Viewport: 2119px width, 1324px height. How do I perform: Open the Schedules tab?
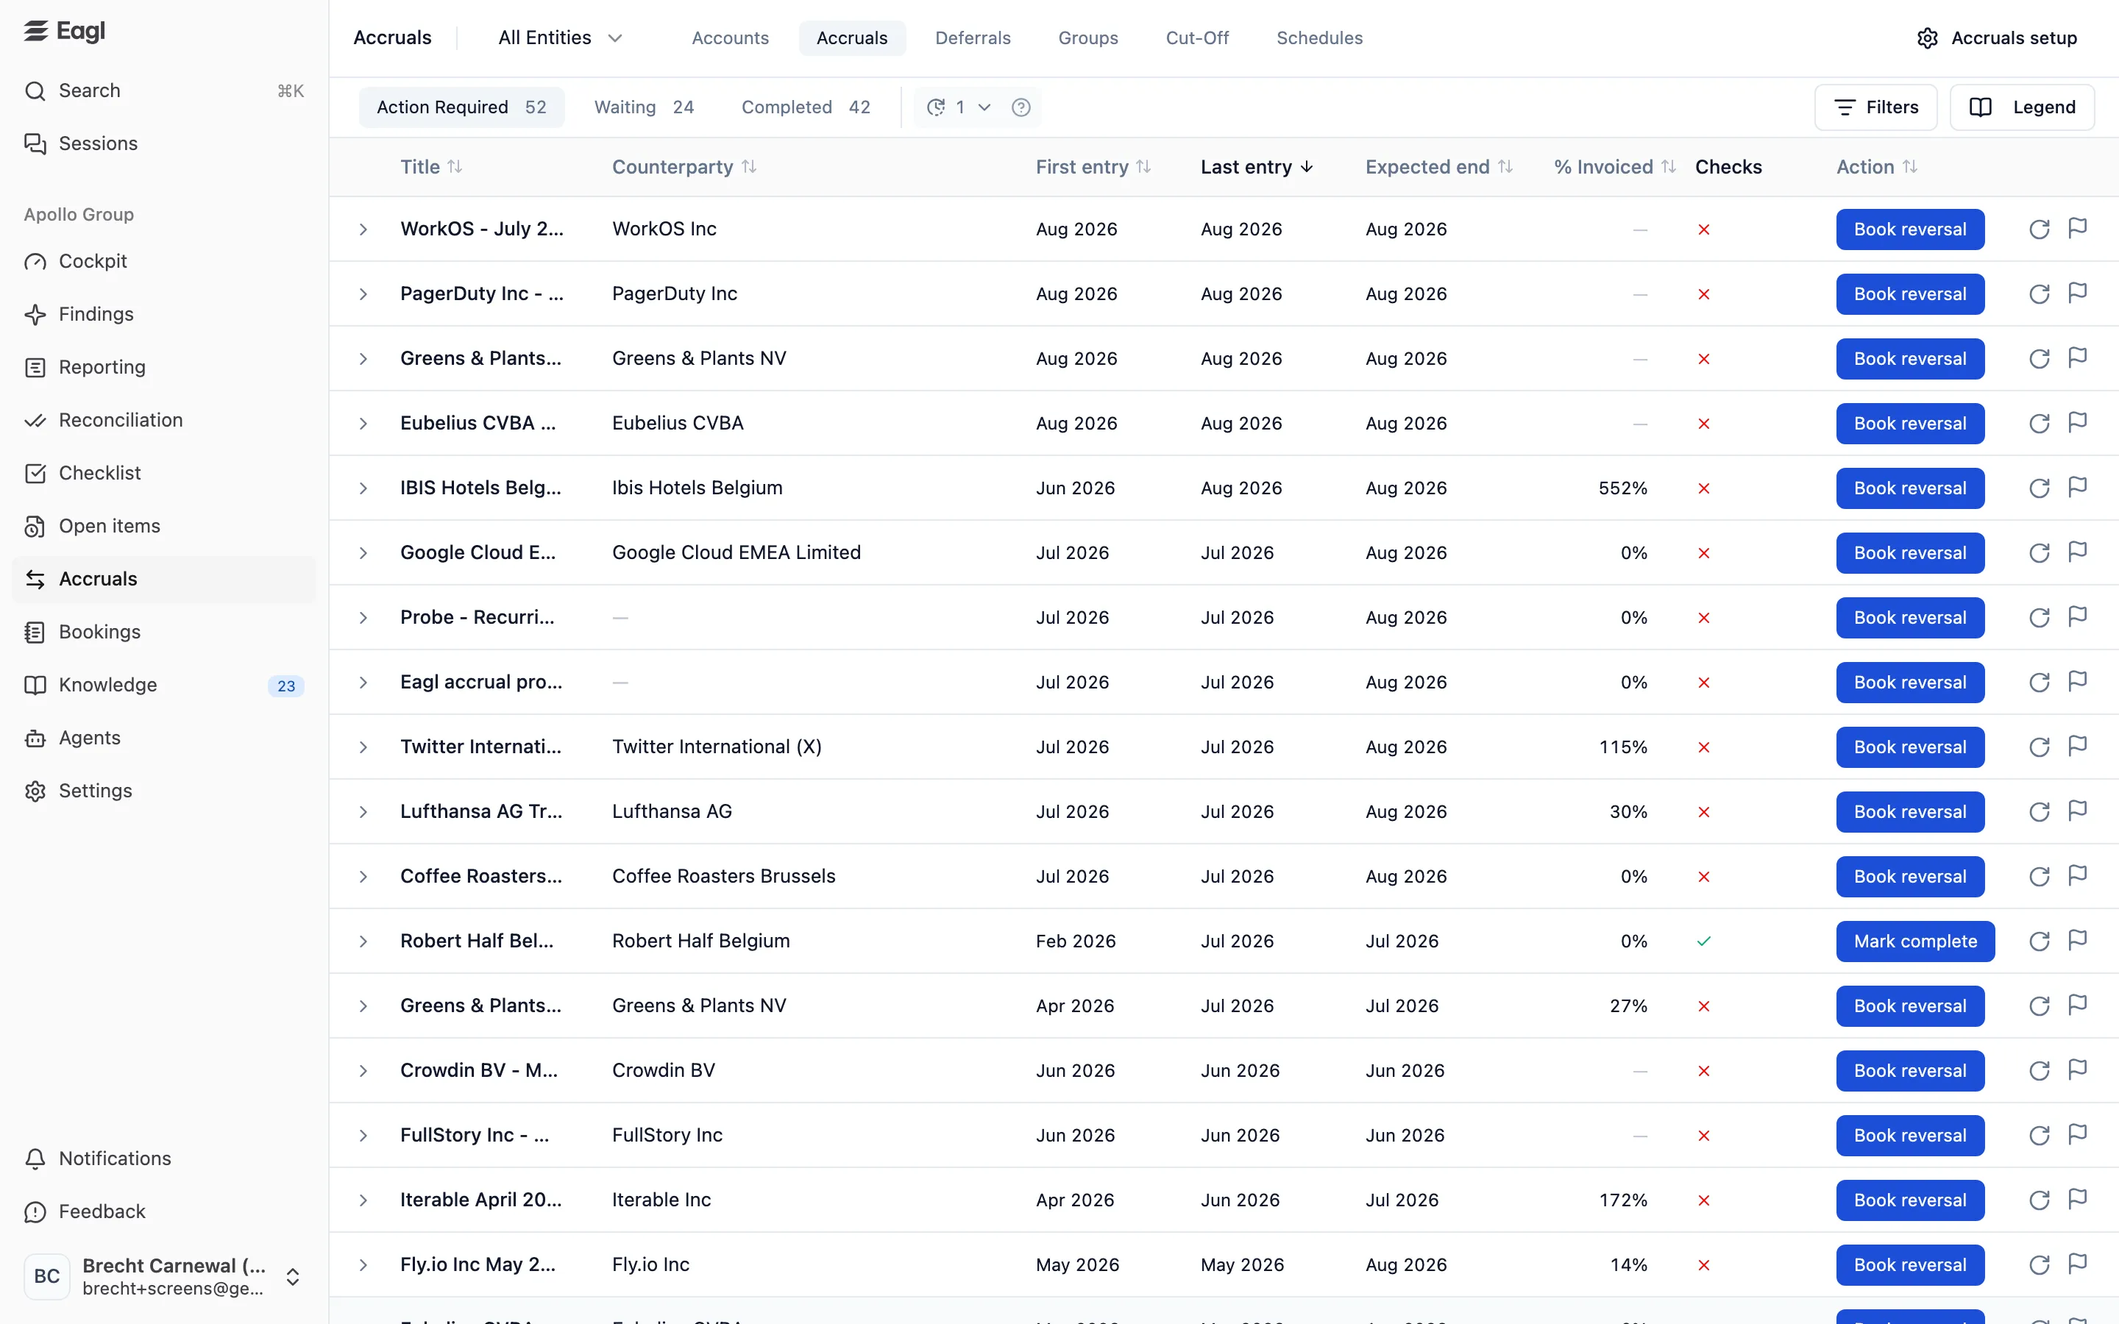[x=1319, y=38]
